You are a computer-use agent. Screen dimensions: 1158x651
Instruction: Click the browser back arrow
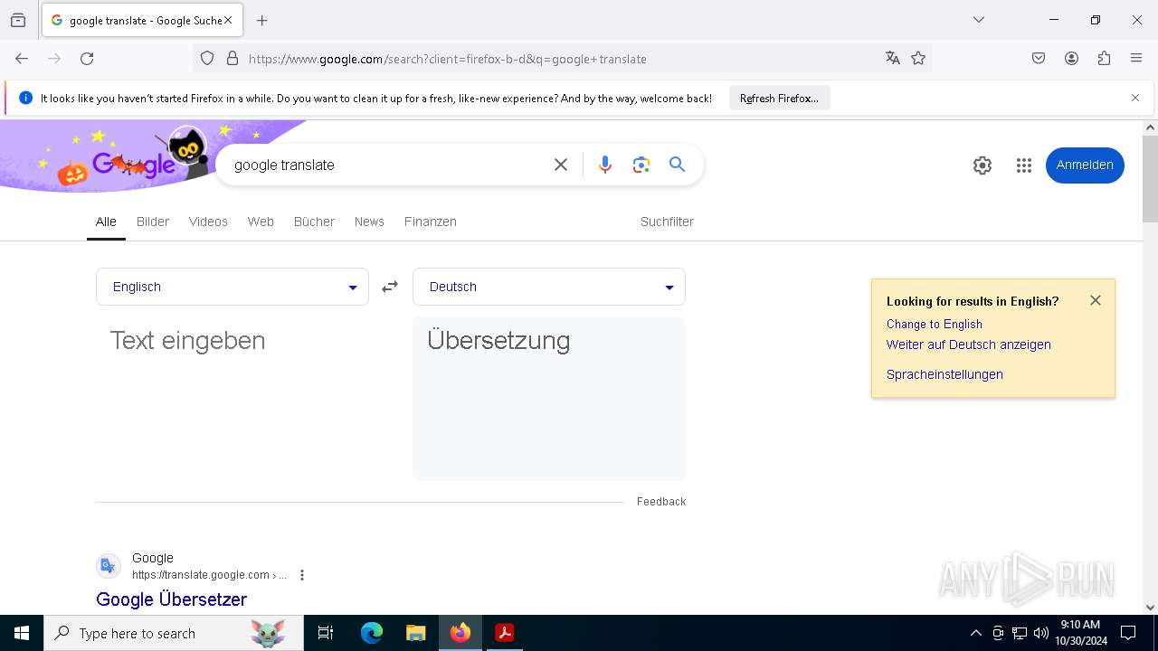click(22, 59)
